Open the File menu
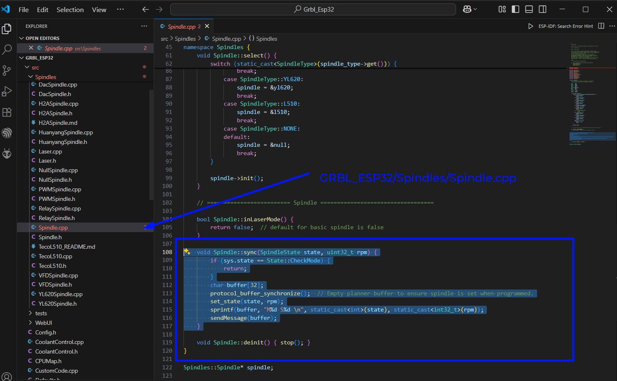The width and height of the screenshot is (617, 381). (24, 10)
